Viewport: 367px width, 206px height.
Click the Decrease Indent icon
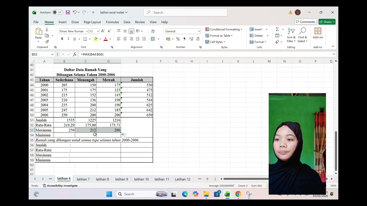pyautogui.click(x=138, y=39)
